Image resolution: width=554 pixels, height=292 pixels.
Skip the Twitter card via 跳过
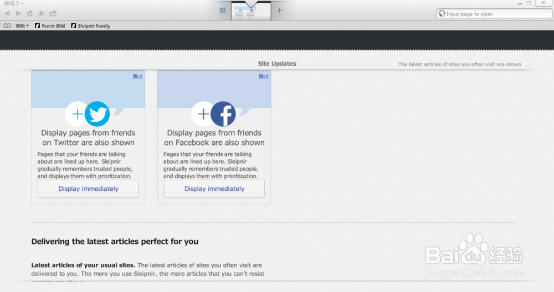pos(137,77)
